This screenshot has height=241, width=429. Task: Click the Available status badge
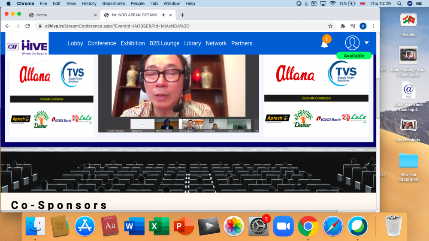point(354,56)
